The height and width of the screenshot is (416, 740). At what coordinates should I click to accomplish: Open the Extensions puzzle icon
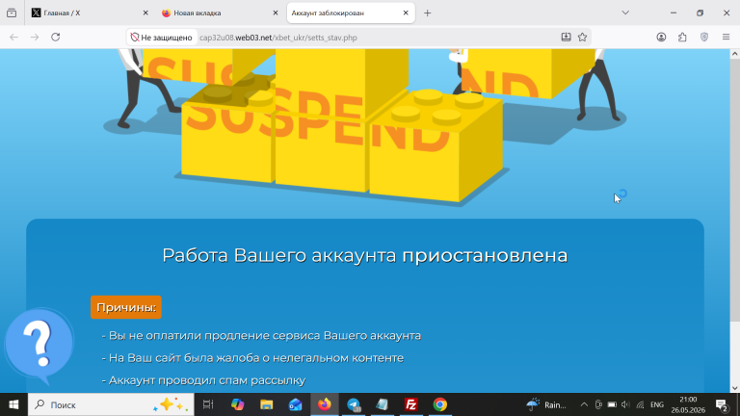(x=682, y=38)
